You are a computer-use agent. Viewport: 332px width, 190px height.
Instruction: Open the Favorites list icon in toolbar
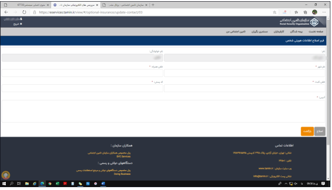click(296, 12)
